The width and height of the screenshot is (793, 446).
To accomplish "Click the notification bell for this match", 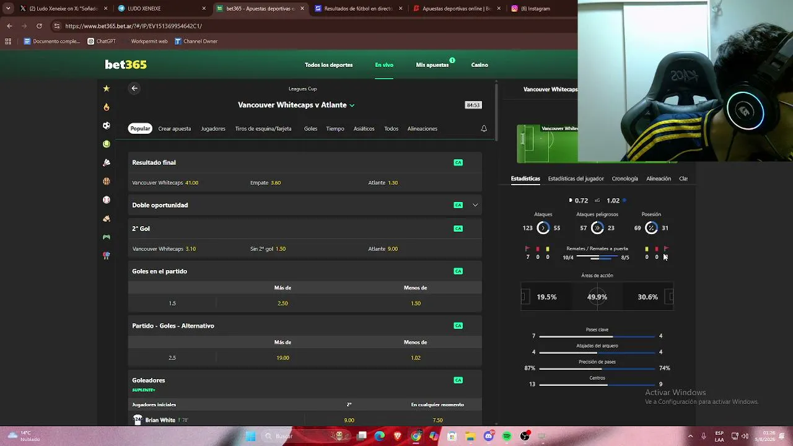I will [484, 129].
